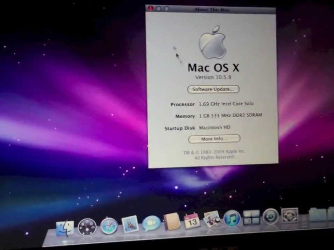Open Finder from the Dock
Image resolution: width=334 pixels, height=250 pixels.
pyautogui.click(x=65, y=229)
